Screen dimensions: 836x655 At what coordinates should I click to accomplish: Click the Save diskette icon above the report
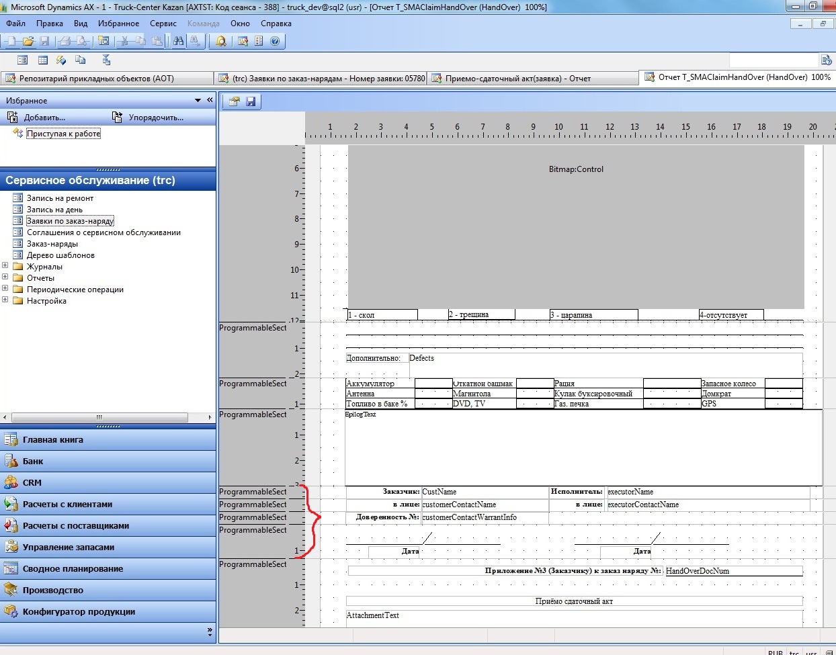[x=251, y=102]
